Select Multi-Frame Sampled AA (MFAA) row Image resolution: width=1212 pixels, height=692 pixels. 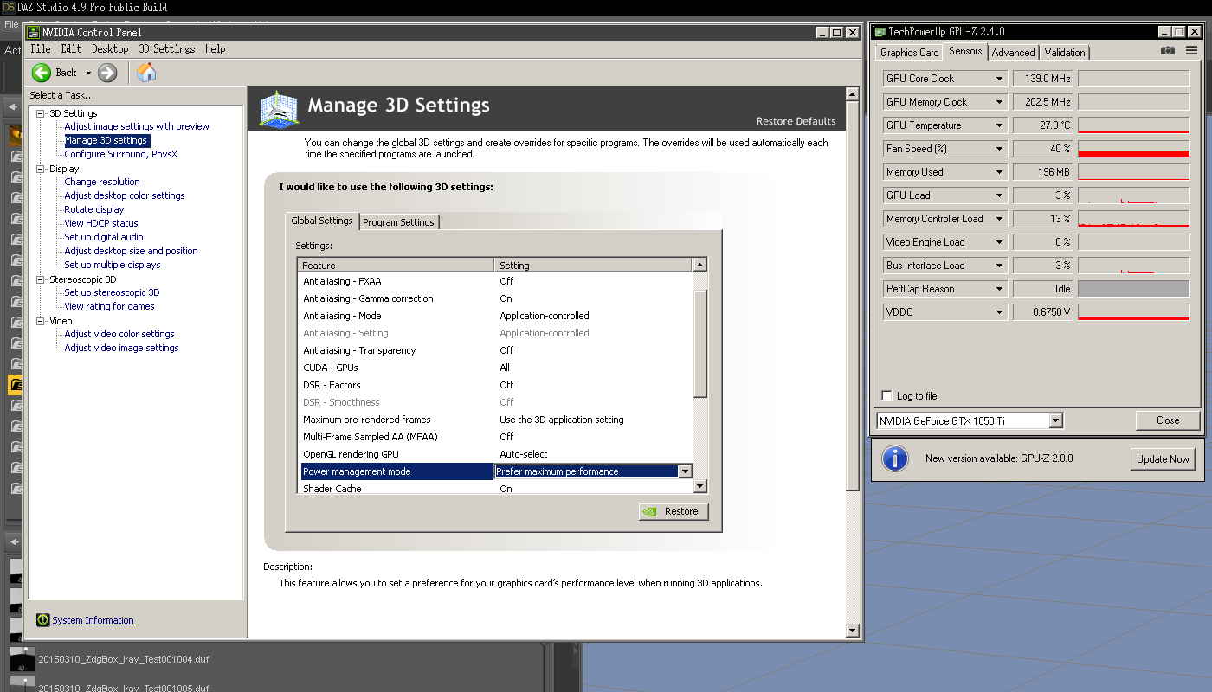click(x=496, y=437)
